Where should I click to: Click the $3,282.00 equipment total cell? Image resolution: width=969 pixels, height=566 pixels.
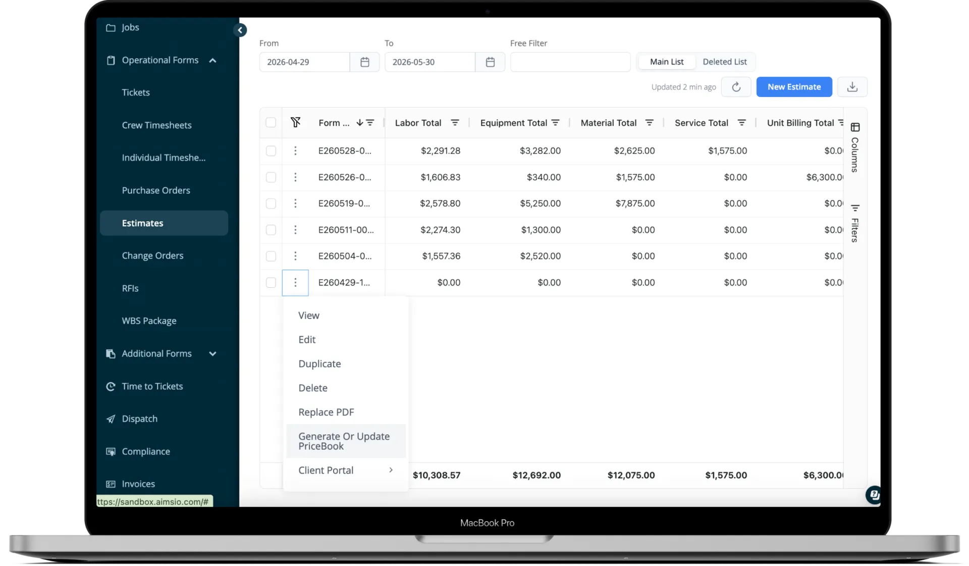[540, 151]
